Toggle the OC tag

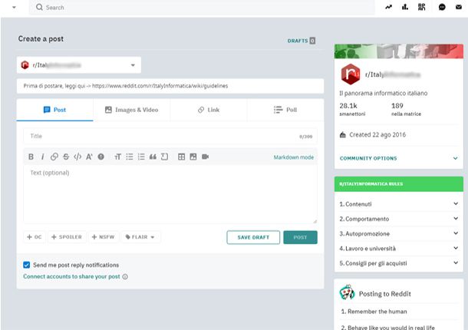coord(35,237)
